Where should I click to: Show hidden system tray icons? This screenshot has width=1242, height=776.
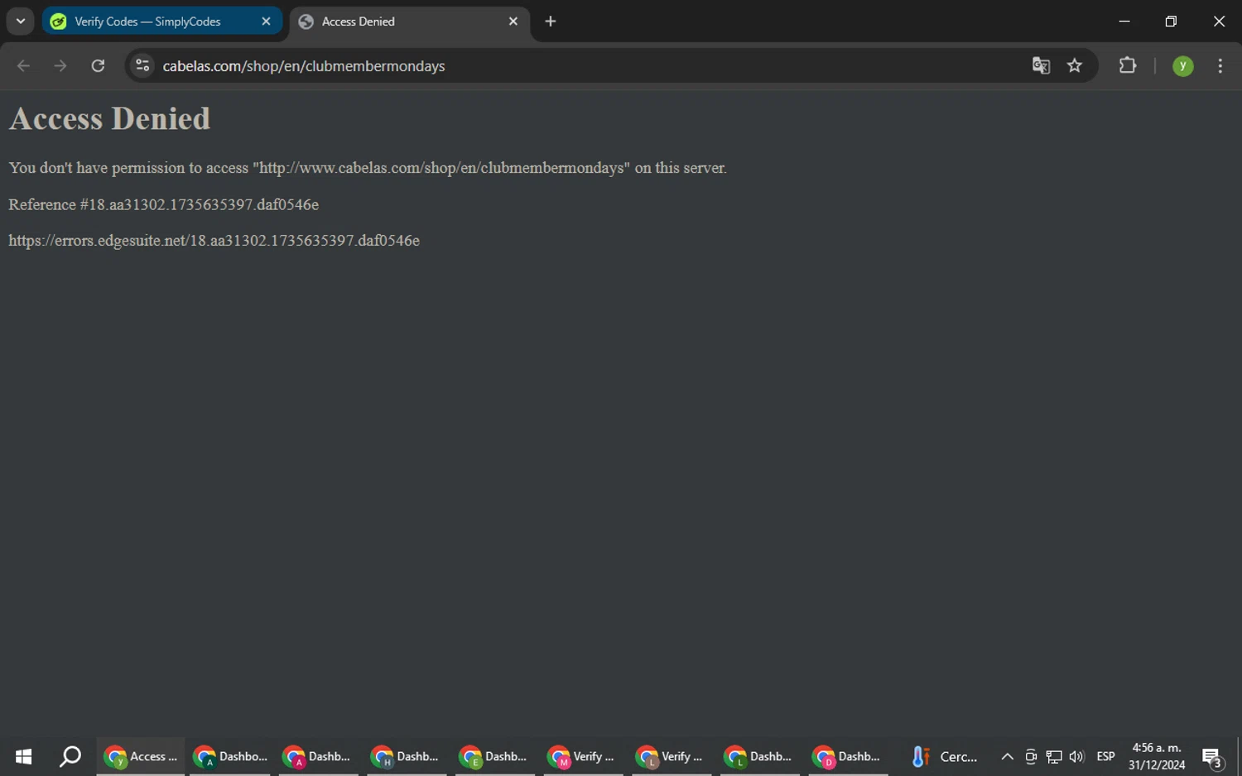[x=1007, y=756]
